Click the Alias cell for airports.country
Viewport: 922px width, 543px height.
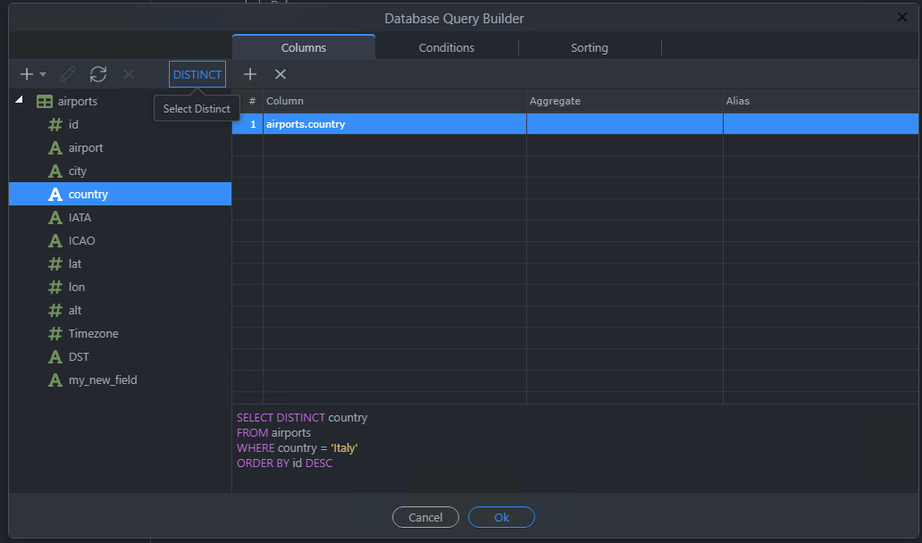820,124
